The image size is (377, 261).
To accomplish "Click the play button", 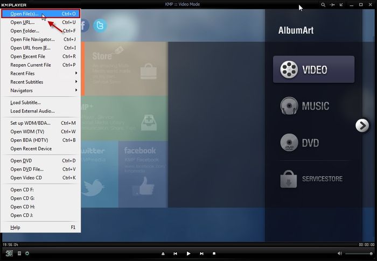I will click(188, 253).
